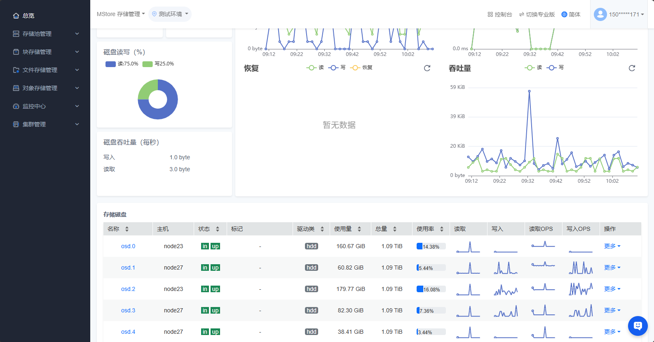The height and width of the screenshot is (342, 654).
Task: Sort table by 使用率 column arrows
Action: click(442, 229)
